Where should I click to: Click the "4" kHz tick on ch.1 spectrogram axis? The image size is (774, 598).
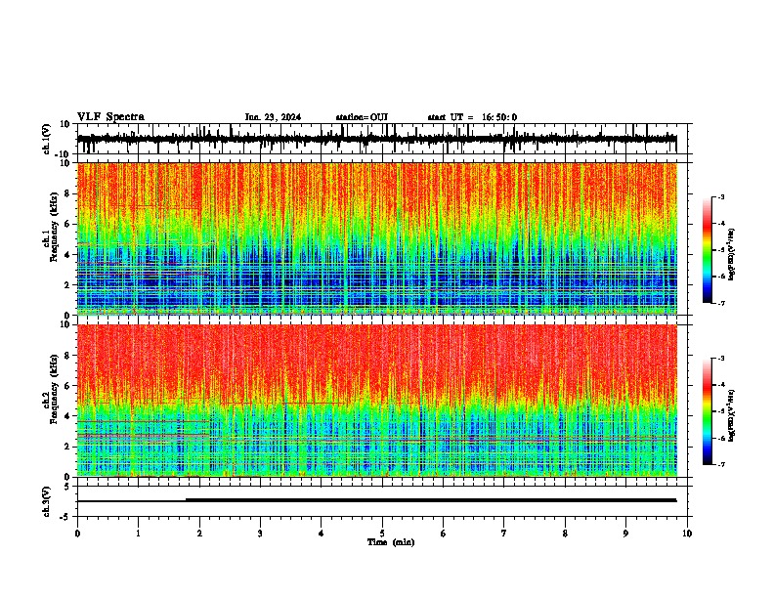[67, 255]
